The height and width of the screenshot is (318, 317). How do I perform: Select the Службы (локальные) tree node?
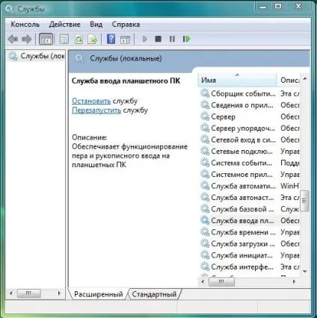(36, 56)
